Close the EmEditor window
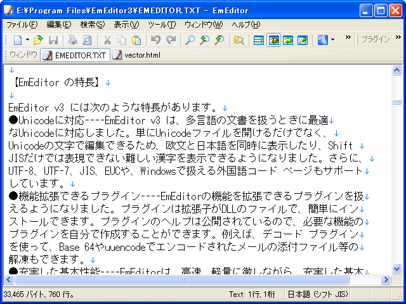Viewport: 406px width, 304px height. [x=396, y=11]
